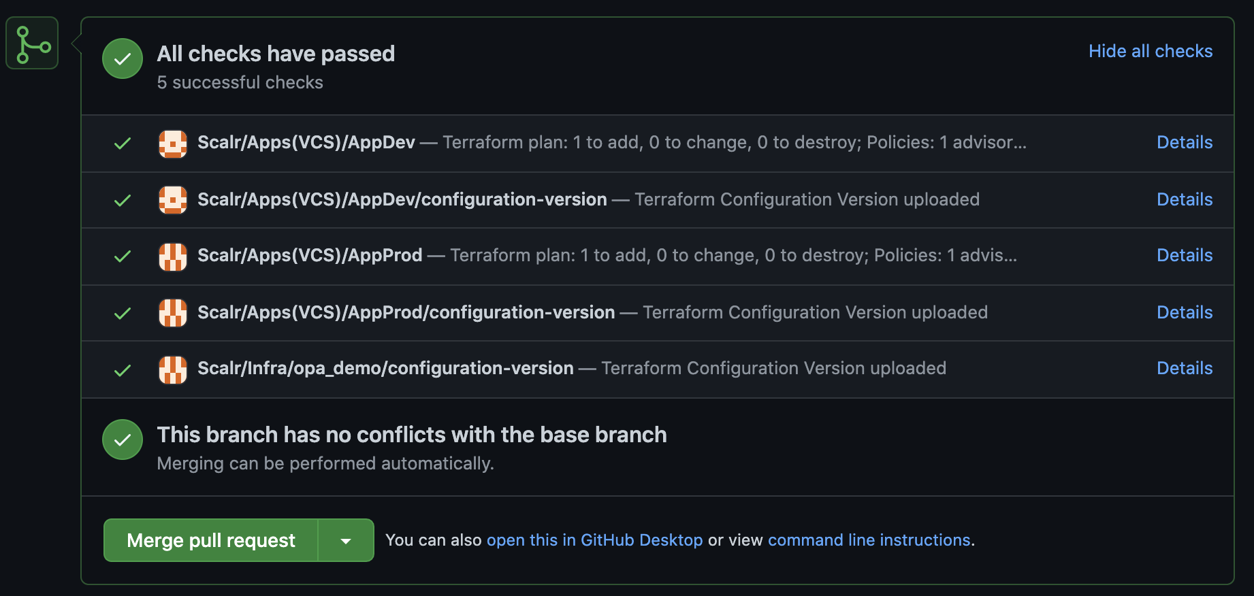Click the Scalr avatar for Scalr/Apps(VCS)/AppDev plan check
The image size is (1254, 596).
pos(173,144)
